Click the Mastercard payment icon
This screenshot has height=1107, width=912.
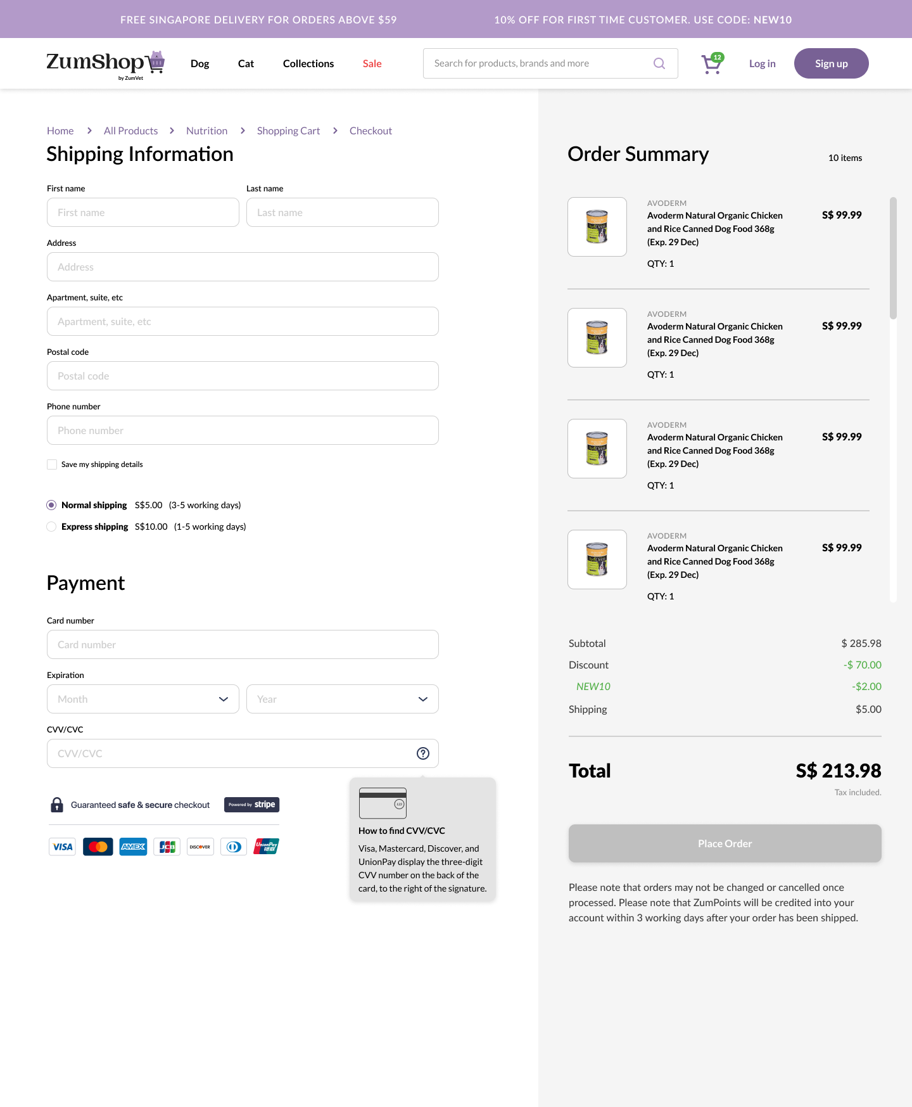pyautogui.click(x=98, y=847)
